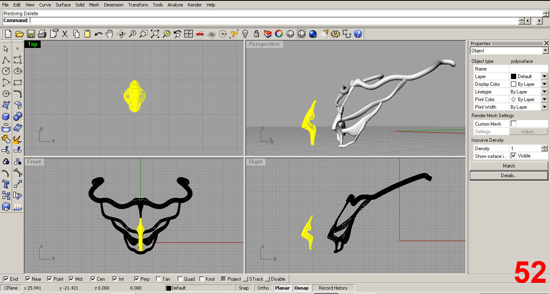Choose the Select arrow pointer tool
550x294 pixels.
coord(6,48)
